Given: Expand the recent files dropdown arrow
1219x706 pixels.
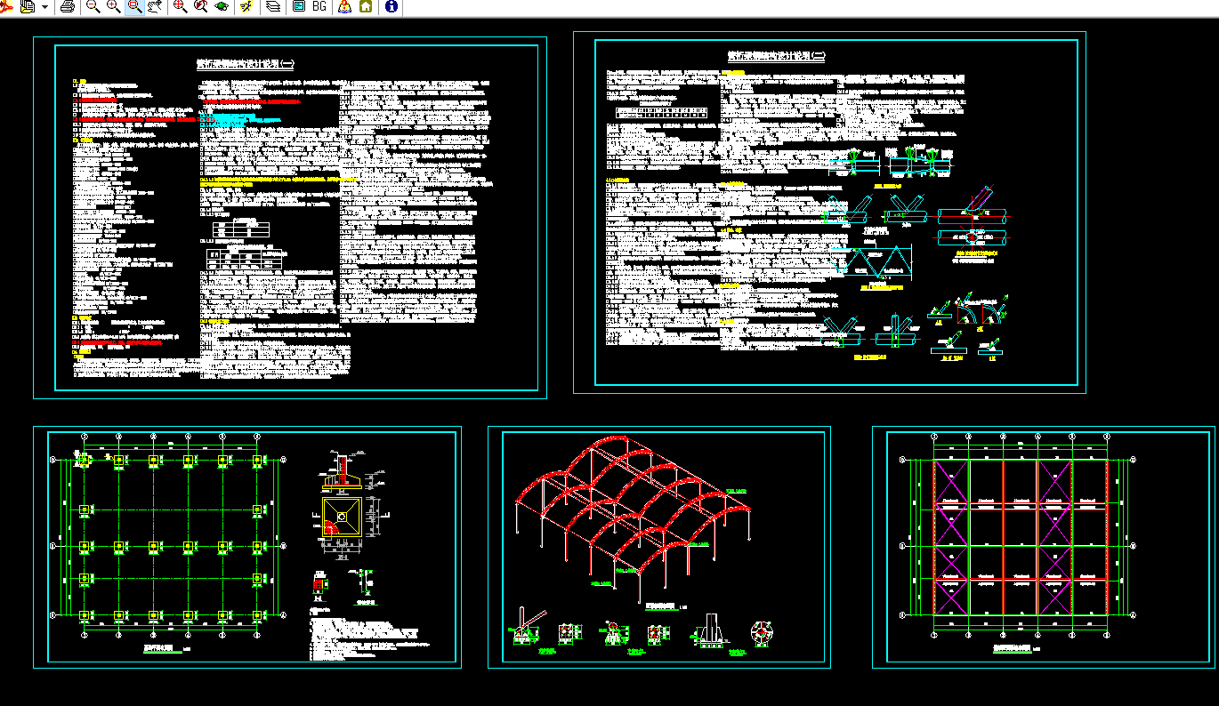Looking at the screenshot, I should 44,7.
